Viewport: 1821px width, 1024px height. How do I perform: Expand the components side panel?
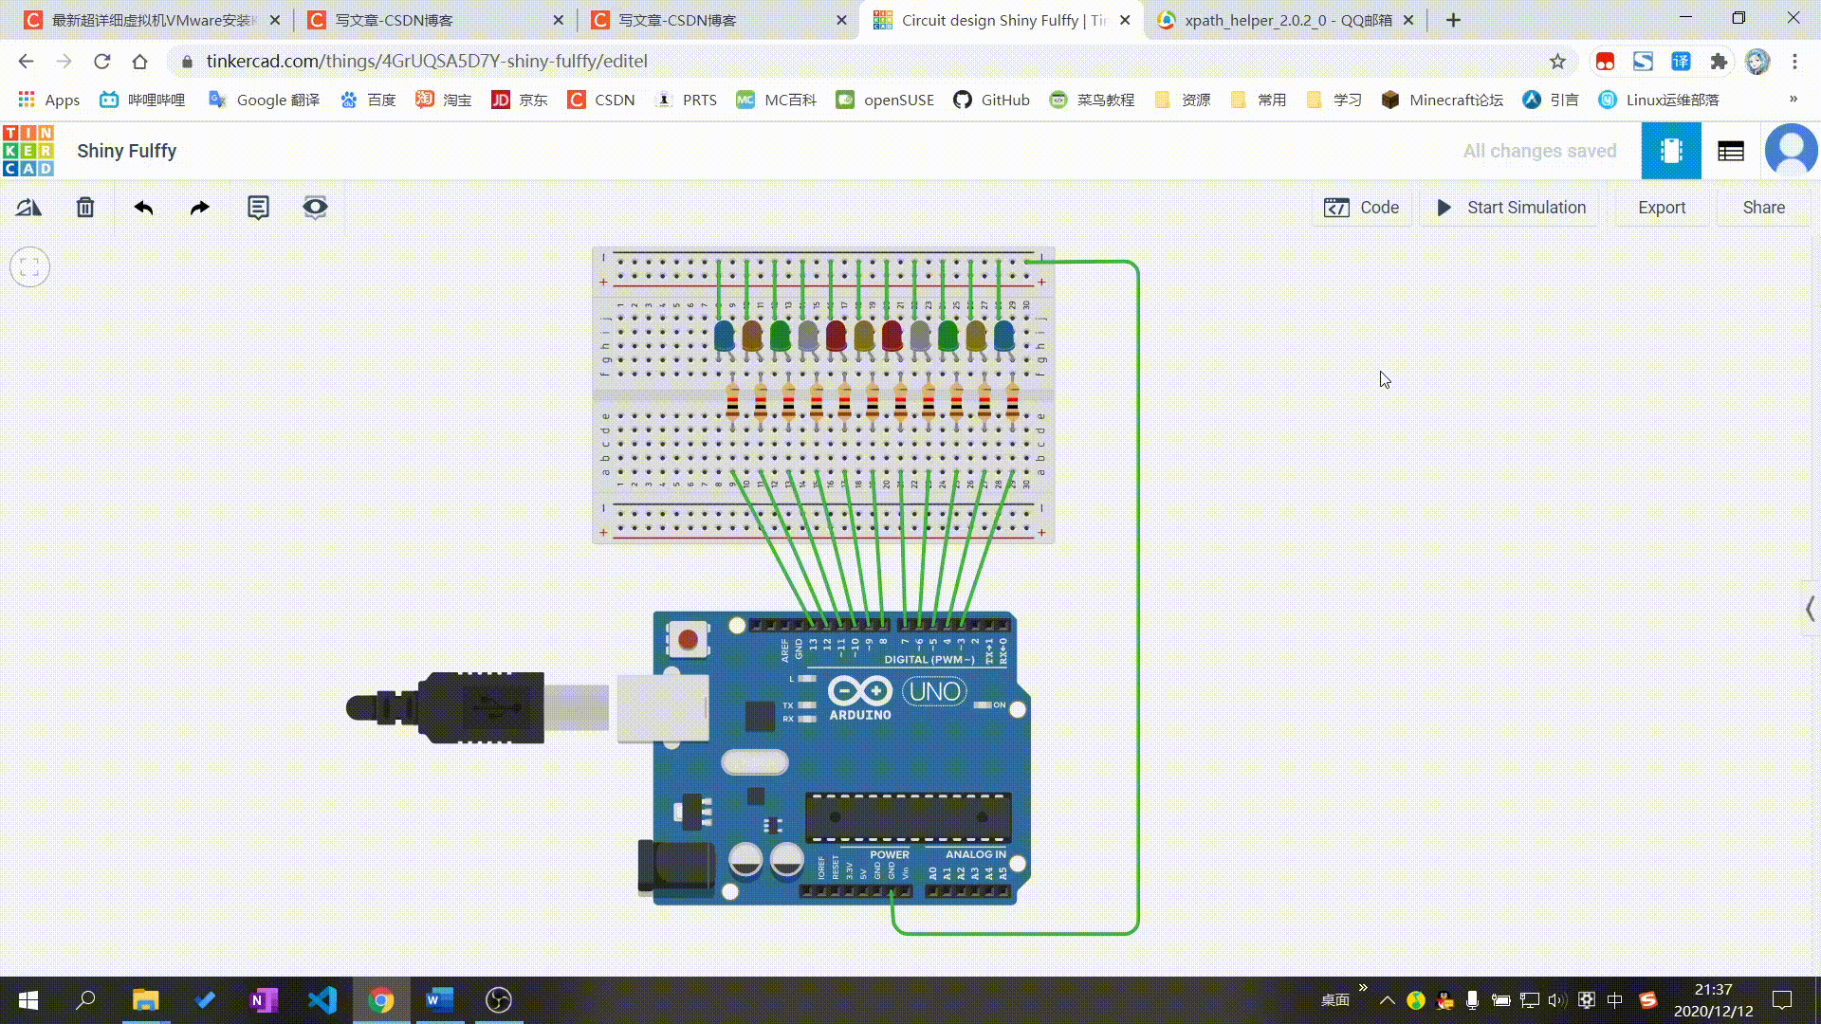(1810, 609)
